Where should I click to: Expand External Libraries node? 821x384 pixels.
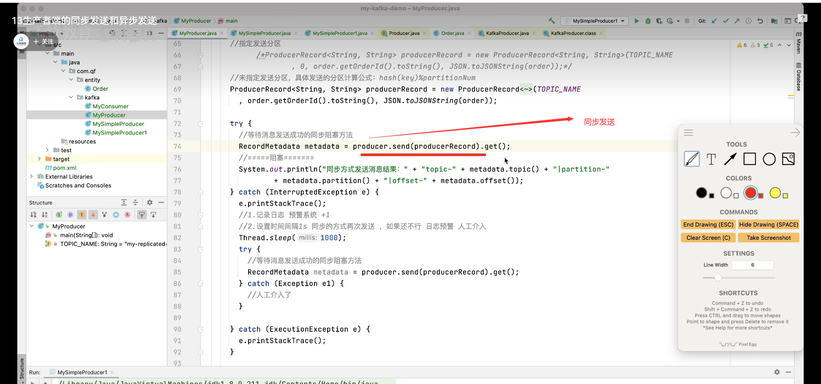tap(31, 176)
